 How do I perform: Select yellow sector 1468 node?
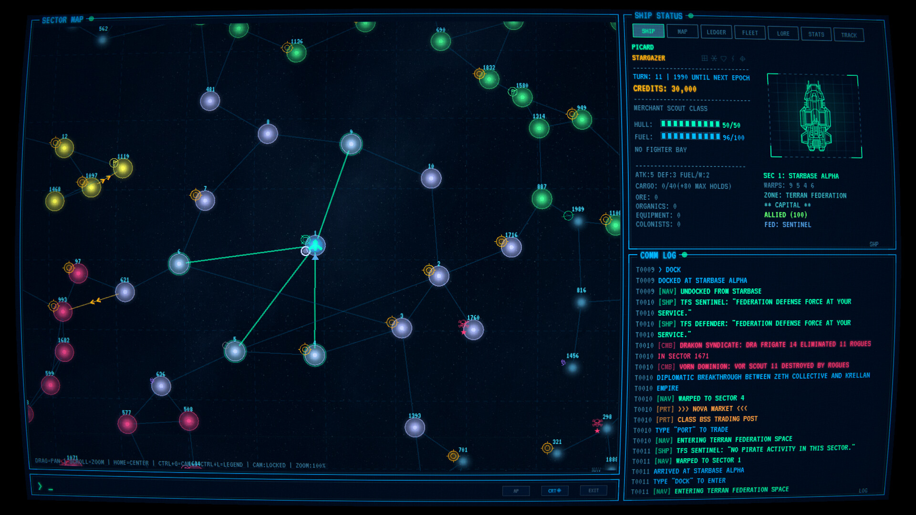pyautogui.click(x=55, y=201)
